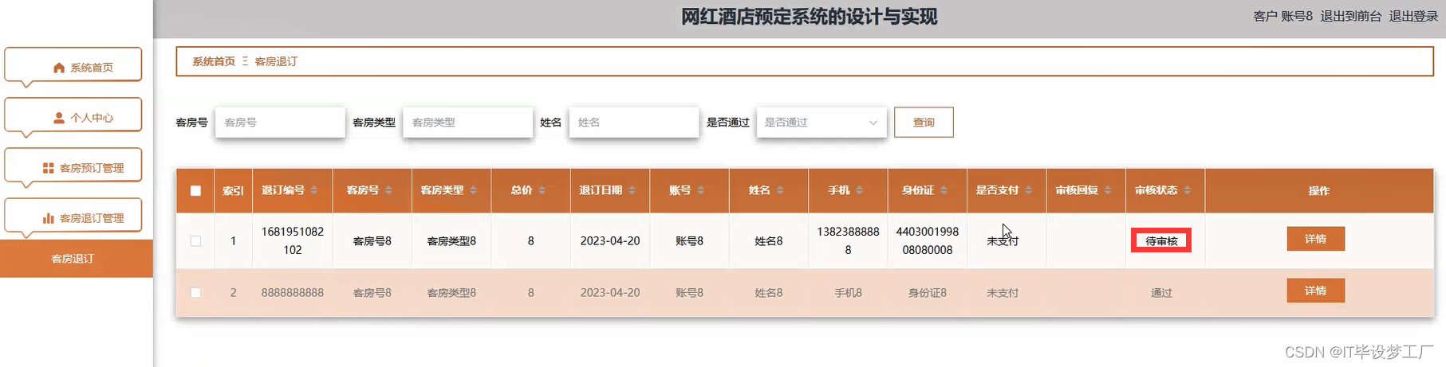Sort by 审核状态 column arrows
This screenshot has height=367, width=1446.
click(1187, 190)
